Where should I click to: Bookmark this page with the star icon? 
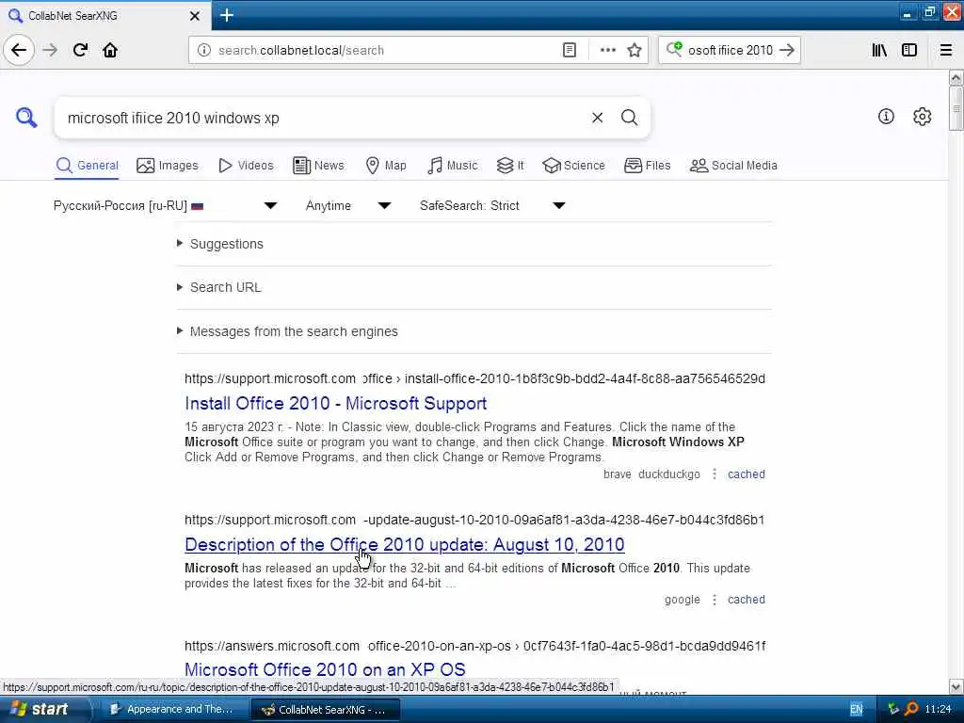[x=635, y=50]
